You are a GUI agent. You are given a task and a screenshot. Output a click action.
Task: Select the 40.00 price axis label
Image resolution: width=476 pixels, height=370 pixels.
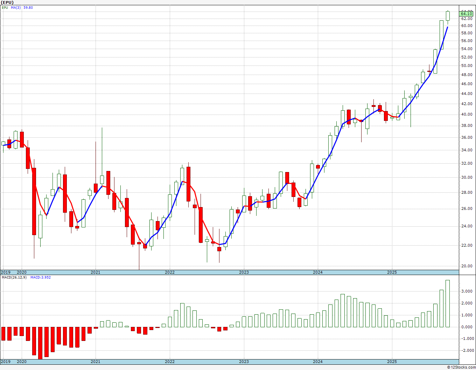point(467,115)
